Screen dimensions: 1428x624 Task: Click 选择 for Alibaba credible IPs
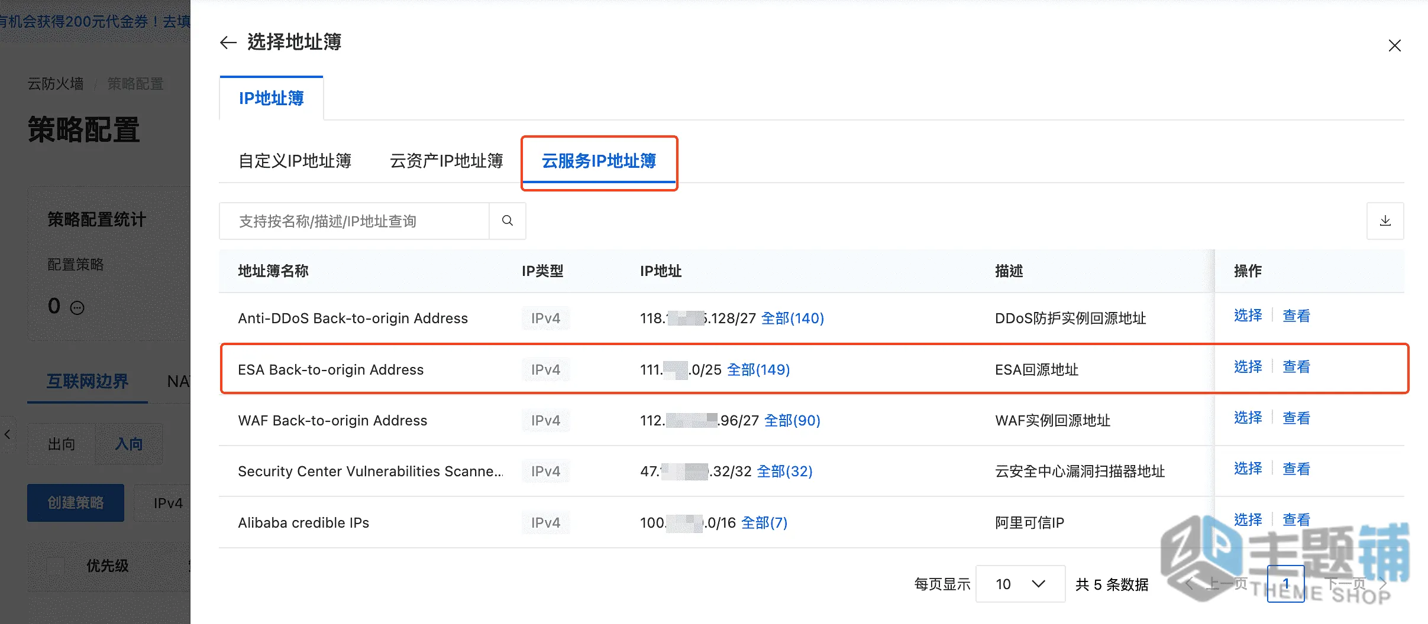tap(1248, 519)
